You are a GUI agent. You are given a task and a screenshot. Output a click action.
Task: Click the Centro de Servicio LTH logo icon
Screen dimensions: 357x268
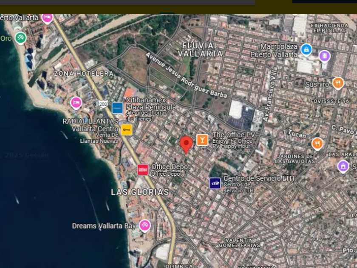215,183
